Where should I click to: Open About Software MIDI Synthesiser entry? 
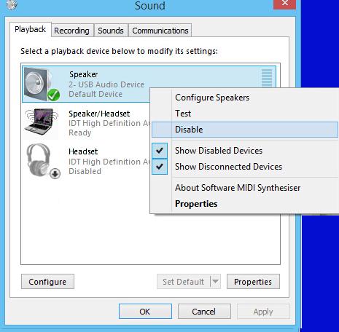coord(245,188)
